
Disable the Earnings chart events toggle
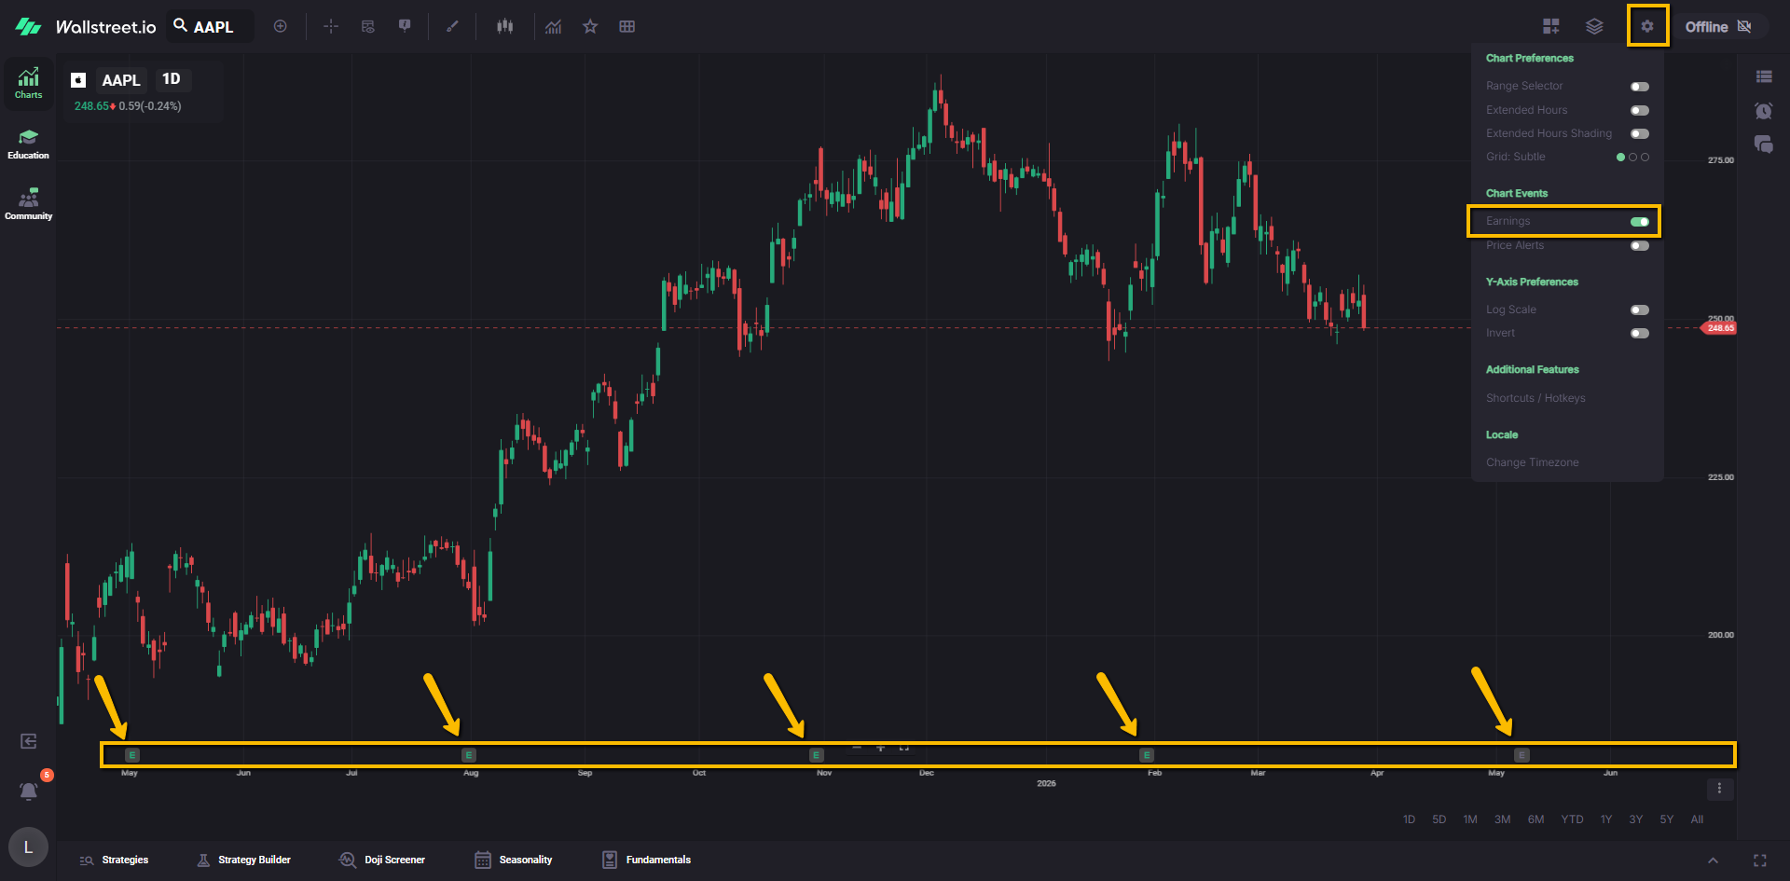pos(1639,222)
